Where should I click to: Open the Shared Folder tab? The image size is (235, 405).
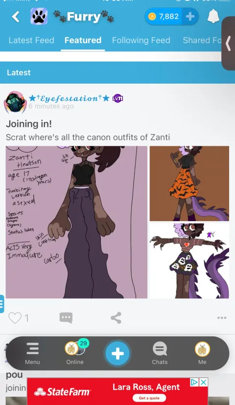click(202, 40)
